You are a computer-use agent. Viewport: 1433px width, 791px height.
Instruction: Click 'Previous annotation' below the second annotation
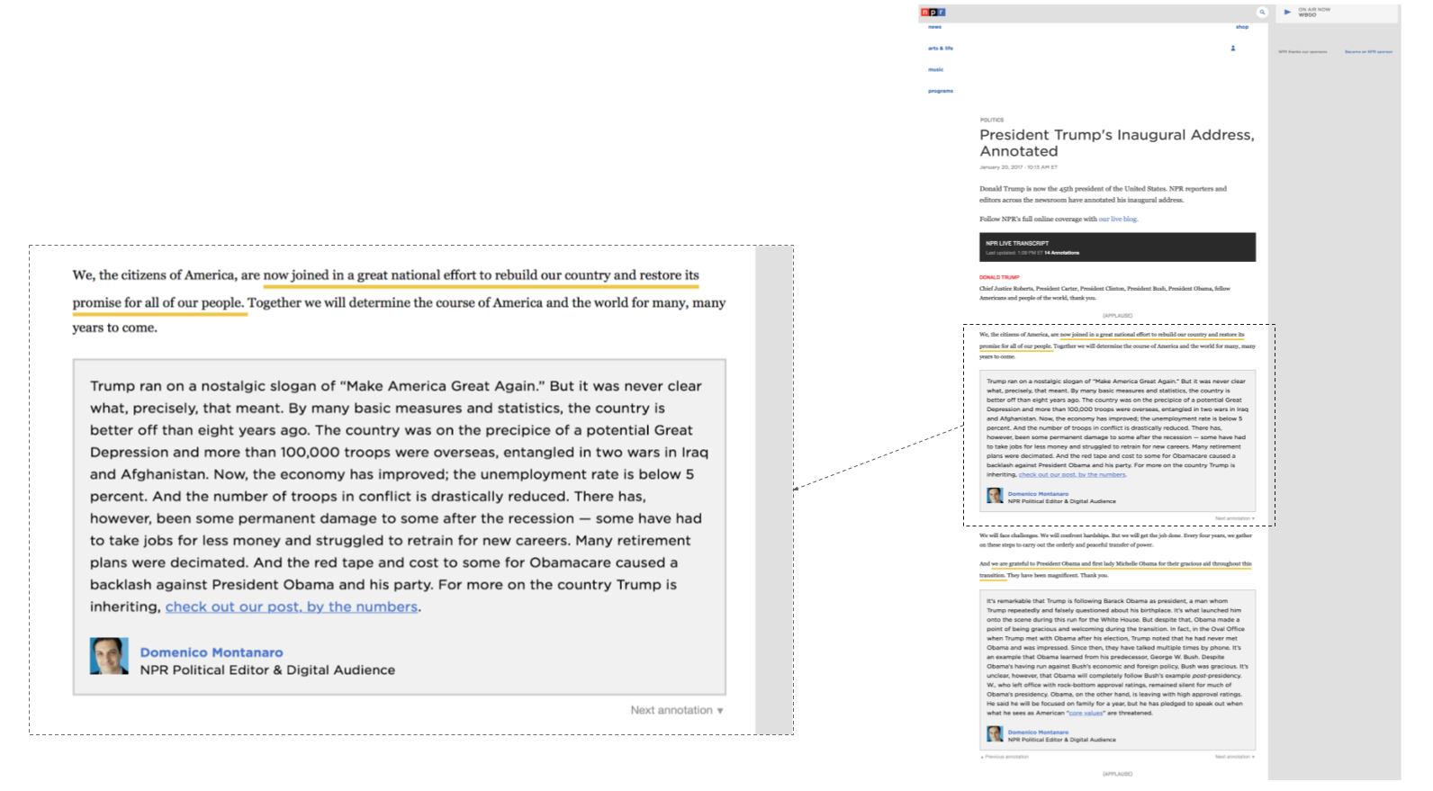pyautogui.click(x=1005, y=757)
